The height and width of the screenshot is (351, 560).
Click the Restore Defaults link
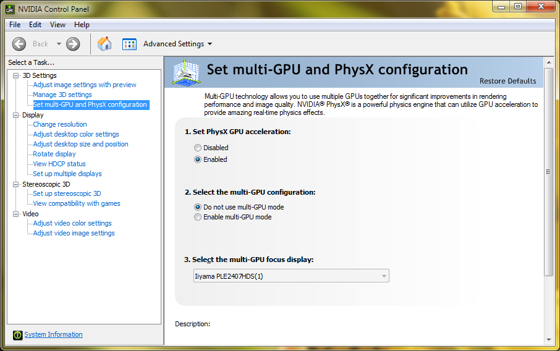pos(507,81)
